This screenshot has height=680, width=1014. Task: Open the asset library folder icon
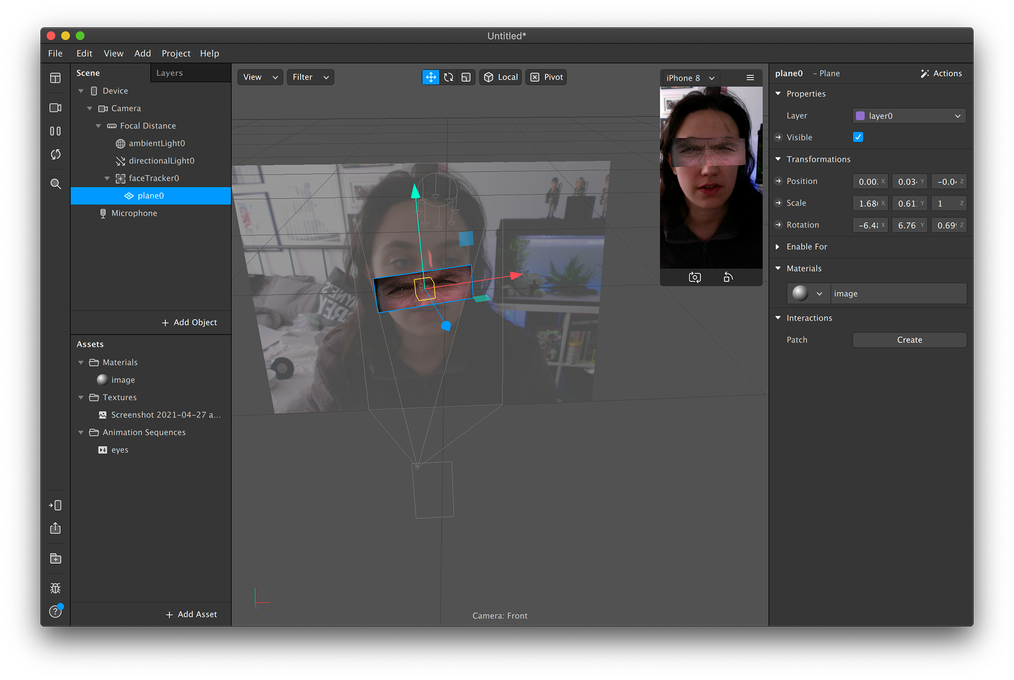tap(55, 558)
